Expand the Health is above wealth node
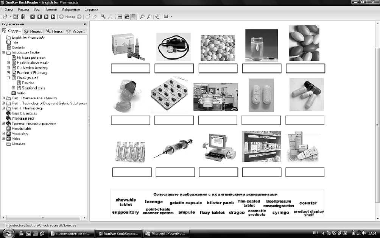Viewport: 380px width, 238px height. (x=8, y=63)
